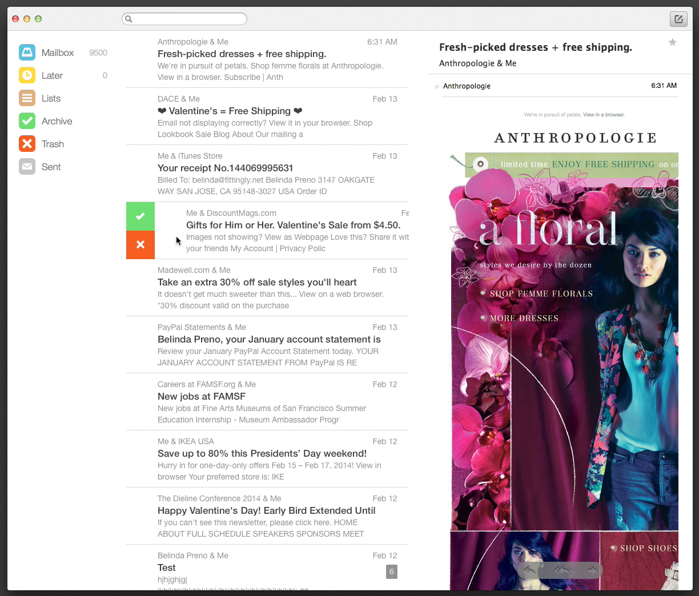Select the Trash label in sidebar
Screen dimensions: 699x596
(53, 144)
